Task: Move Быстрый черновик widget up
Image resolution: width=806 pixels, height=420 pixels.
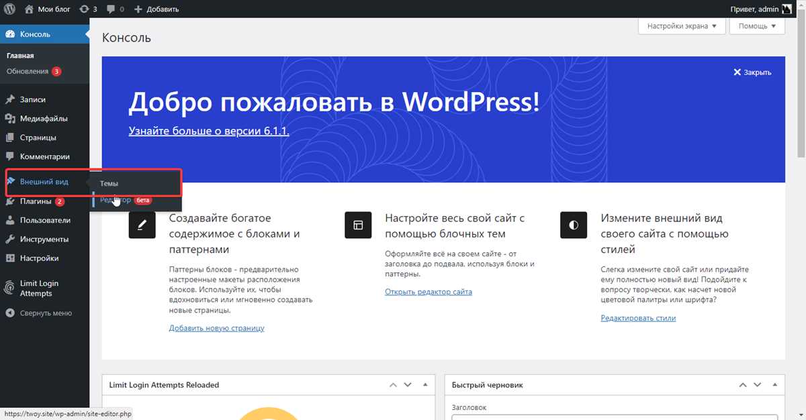Action: tap(743, 385)
